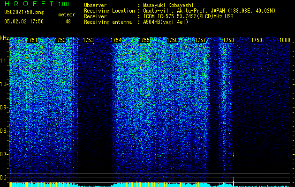The width and height of the screenshot is (295, 187).
Task: Click the 1752 time marker
Action: pyautogui.click(x=60, y=40)
